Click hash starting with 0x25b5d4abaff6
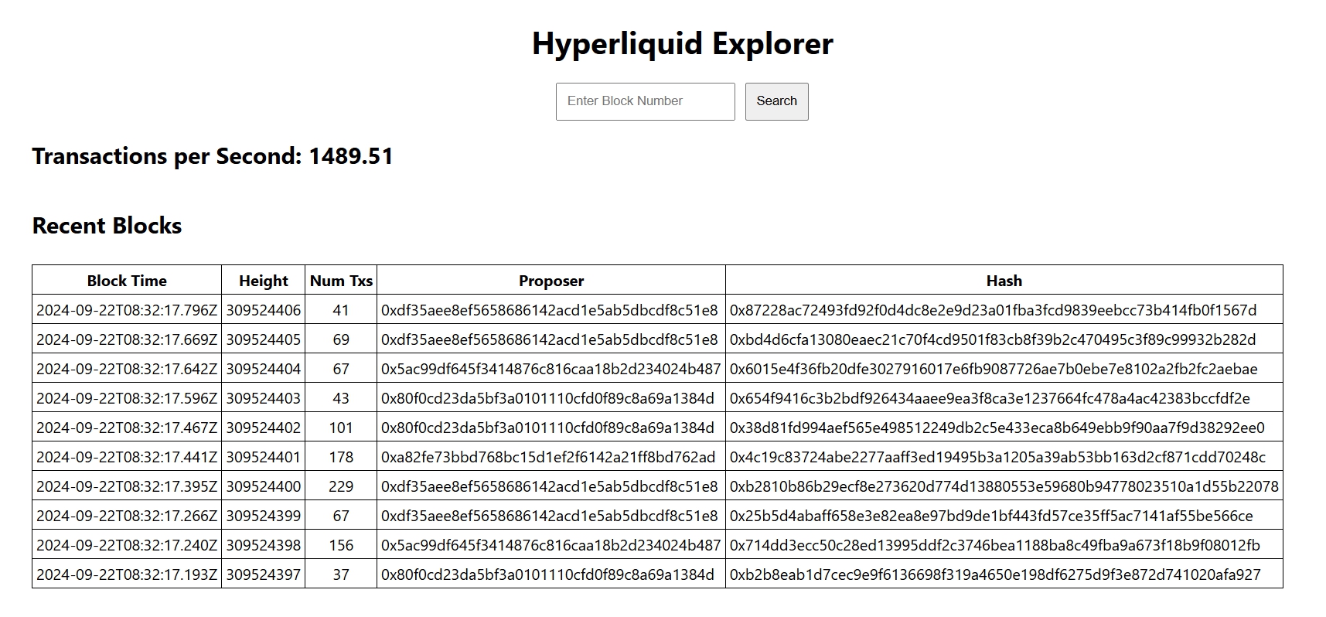The image size is (1326, 617). point(991,516)
